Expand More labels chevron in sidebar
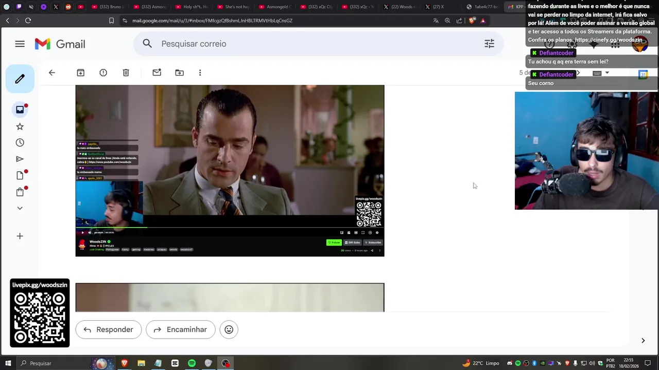The image size is (659, 370). pos(20,208)
